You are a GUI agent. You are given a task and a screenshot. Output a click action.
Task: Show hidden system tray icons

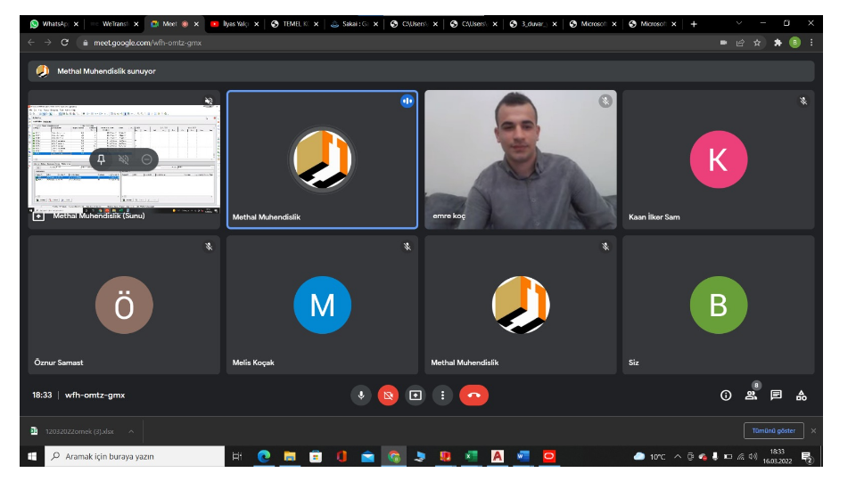[678, 456]
